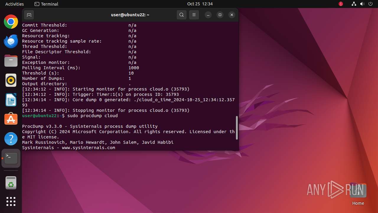Image resolution: width=378 pixels, height=213 pixels.
Task: Click the 'Copyright (C) 2024 Microsoft Corporation' line
Action: (128, 134)
